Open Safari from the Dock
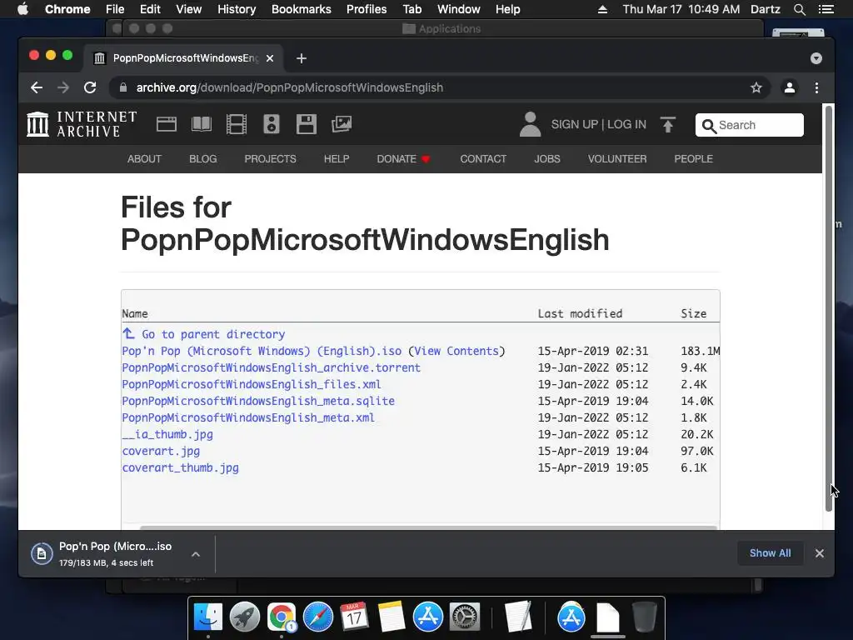 tap(317, 617)
